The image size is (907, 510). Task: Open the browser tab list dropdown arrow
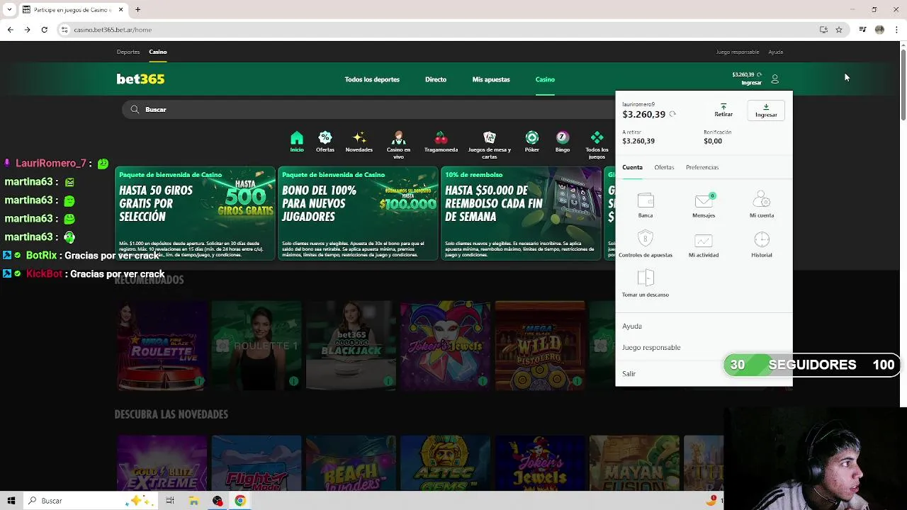click(9, 10)
